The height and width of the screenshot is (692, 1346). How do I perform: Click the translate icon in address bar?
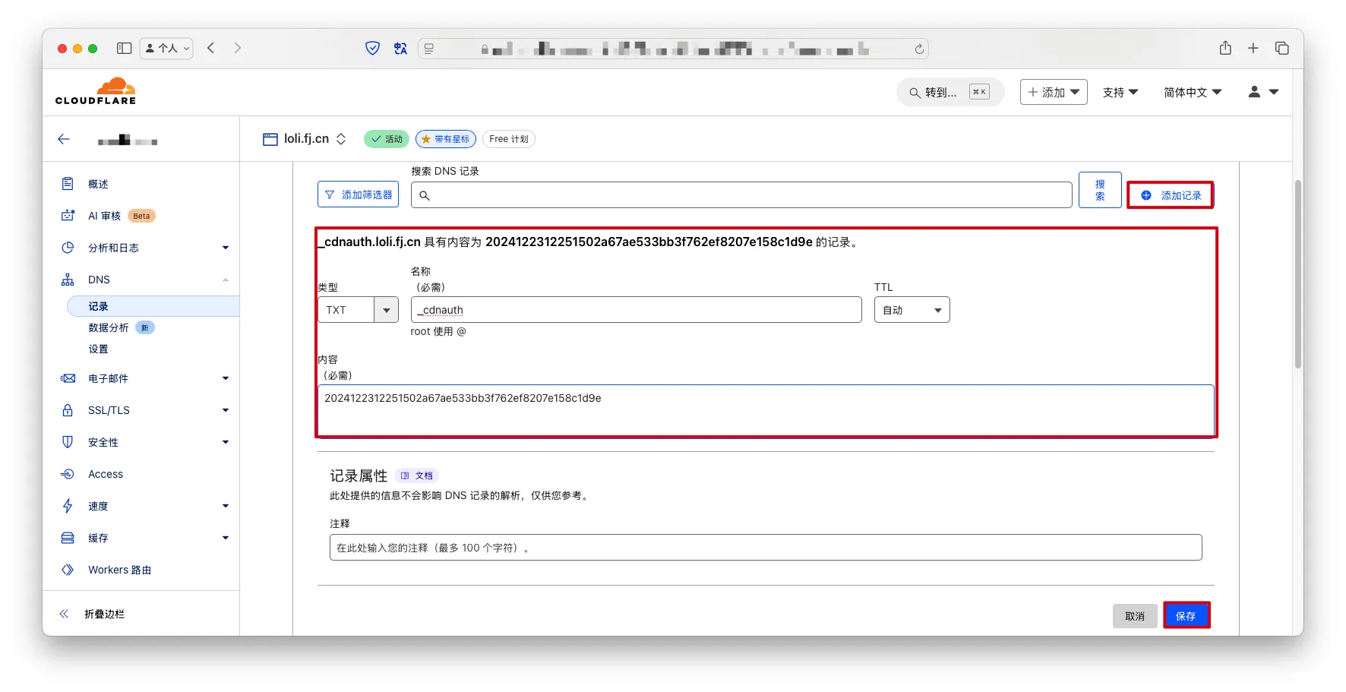pos(400,49)
